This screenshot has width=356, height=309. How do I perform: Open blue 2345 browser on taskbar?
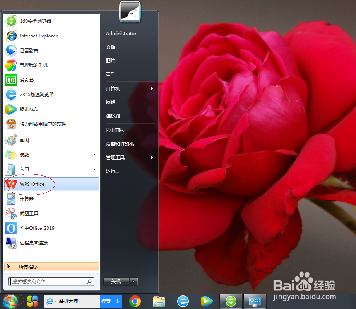[x=183, y=301]
